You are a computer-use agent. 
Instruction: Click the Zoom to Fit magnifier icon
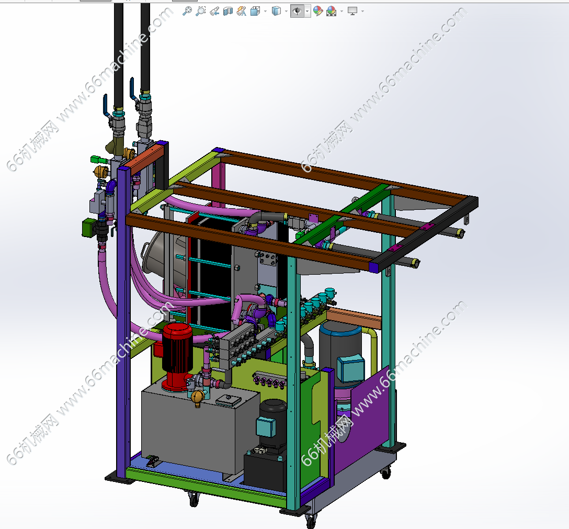(187, 11)
